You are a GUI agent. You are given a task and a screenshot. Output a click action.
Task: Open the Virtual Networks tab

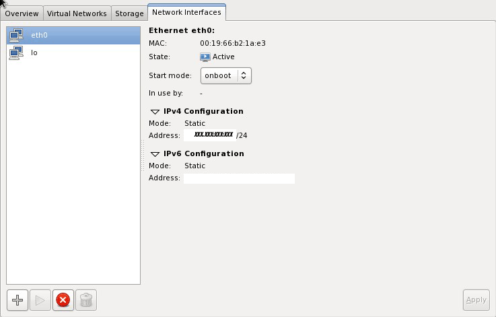[77, 13]
